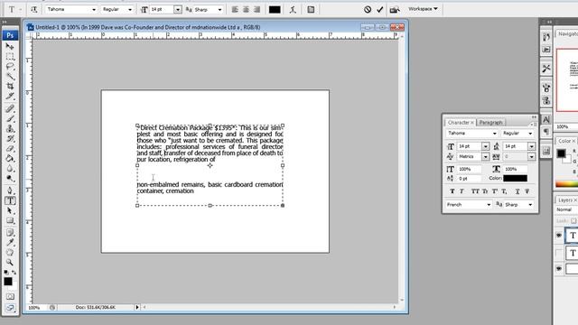
Task: Select the Dodge tool
Action: (10, 179)
